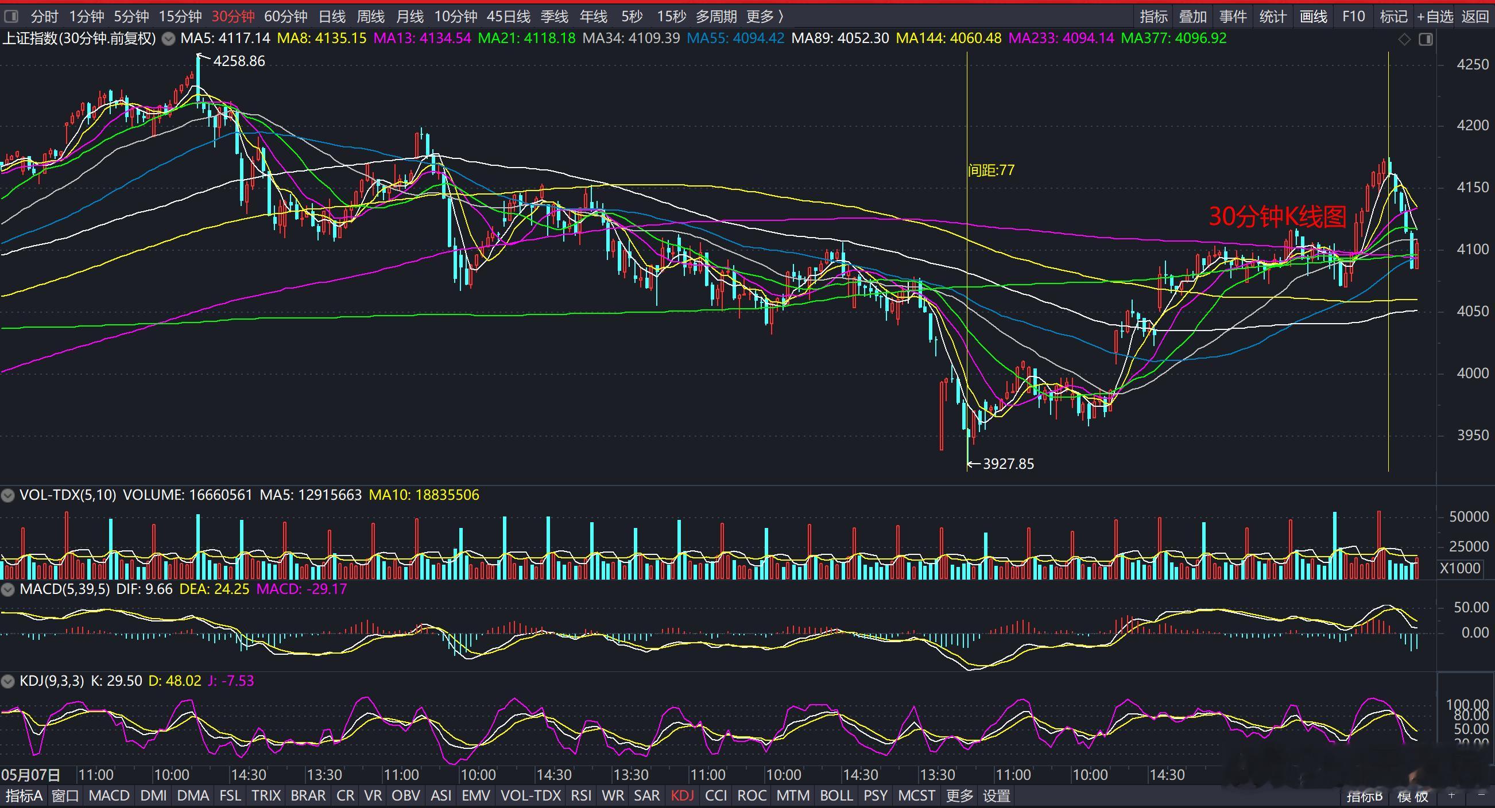Select the EMV indicator
1495x808 pixels.
[476, 795]
